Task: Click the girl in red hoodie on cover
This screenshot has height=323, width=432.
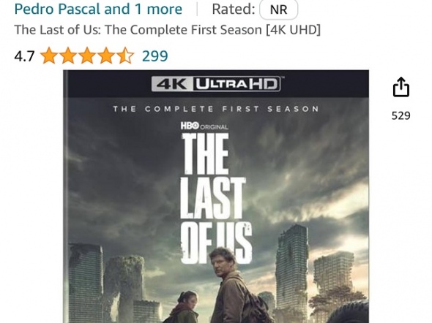Action: [x=183, y=308]
